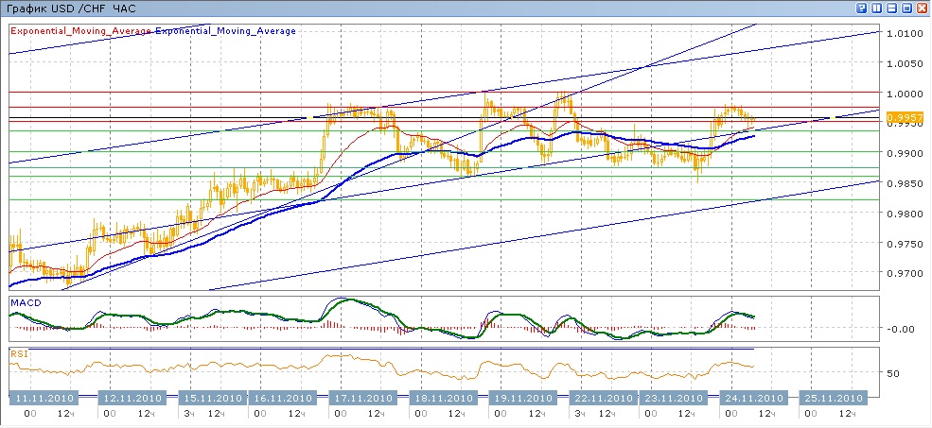Select the 11.11.2010 date marker
Viewport: 932px width, 428px height.
click(x=41, y=397)
